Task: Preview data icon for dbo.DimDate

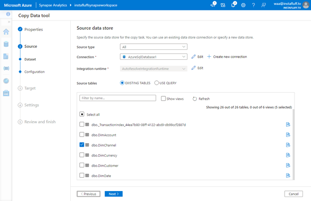Action: tap(288, 176)
